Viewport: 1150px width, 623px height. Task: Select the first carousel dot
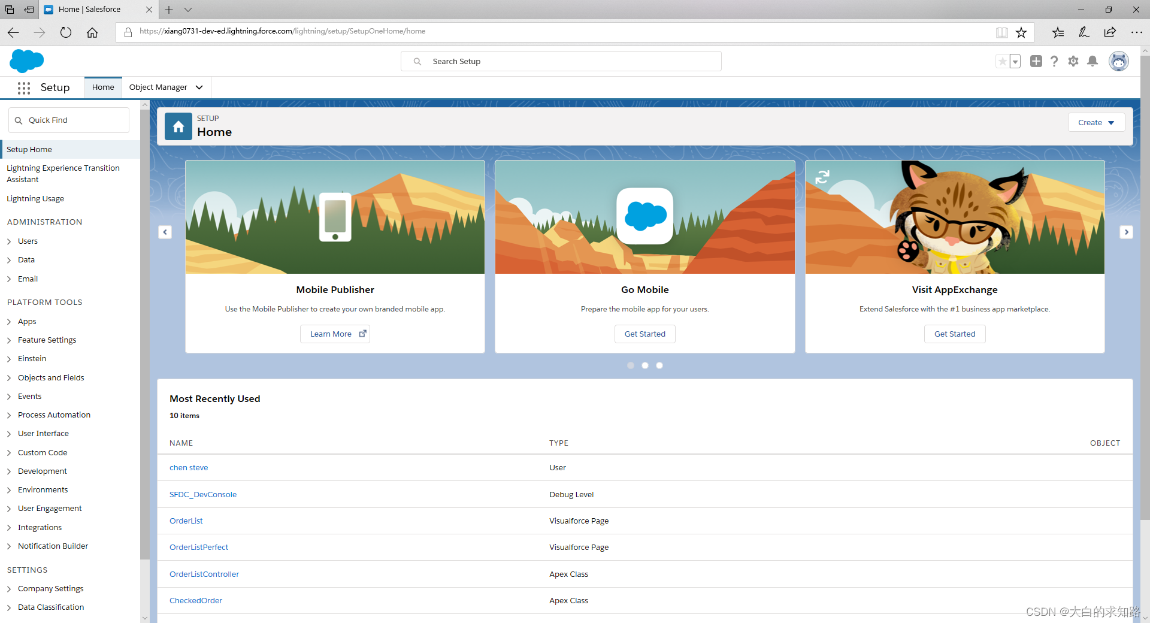(630, 365)
